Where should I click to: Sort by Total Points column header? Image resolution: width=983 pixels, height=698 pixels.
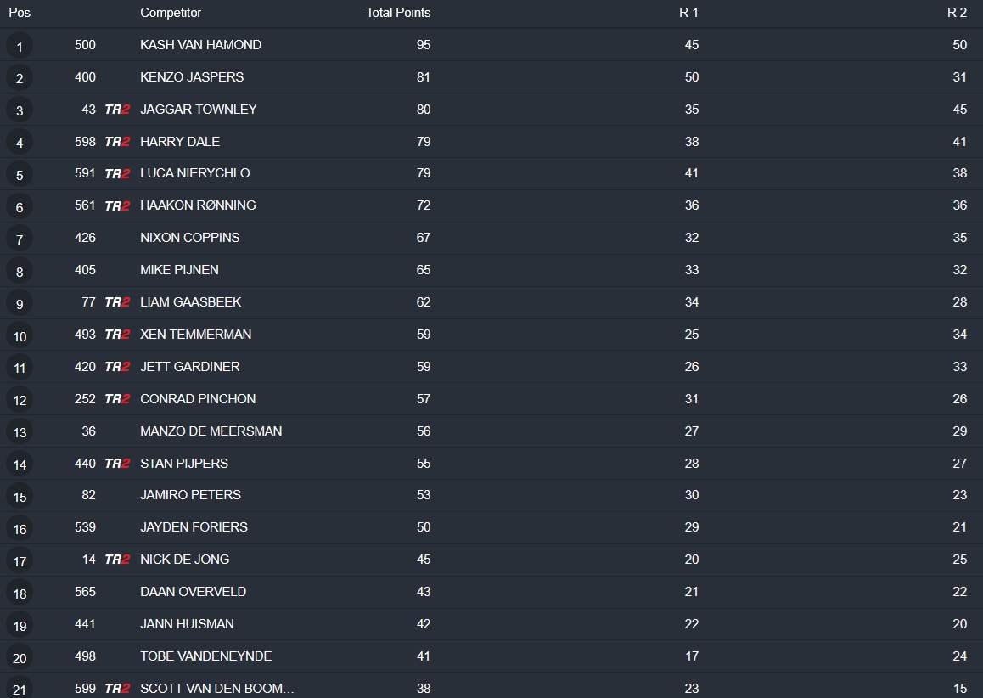pos(398,13)
